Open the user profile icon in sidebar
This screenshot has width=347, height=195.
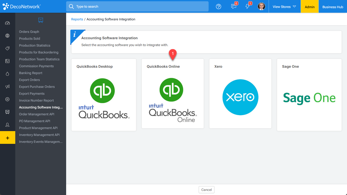tap(7, 125)
